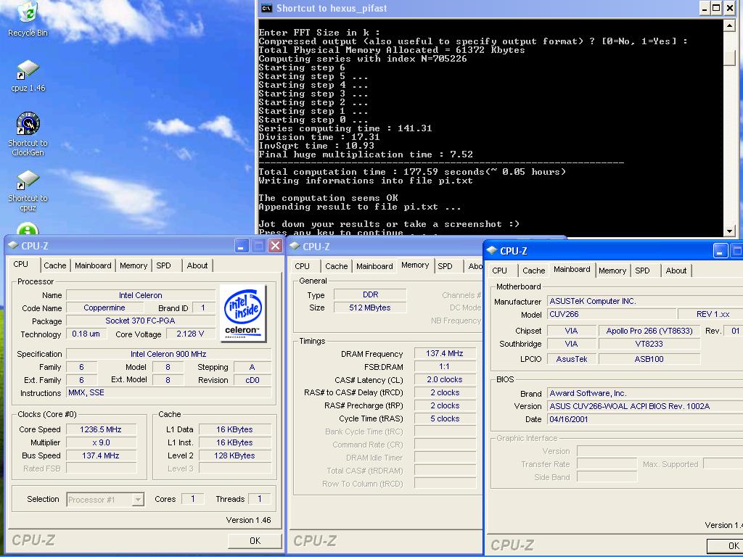
Task: Click the Total computation time line in console
Action: pos(412,171)
